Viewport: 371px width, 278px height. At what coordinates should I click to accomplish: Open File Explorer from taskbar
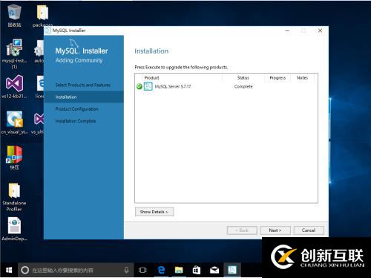[x=179, y=270]
